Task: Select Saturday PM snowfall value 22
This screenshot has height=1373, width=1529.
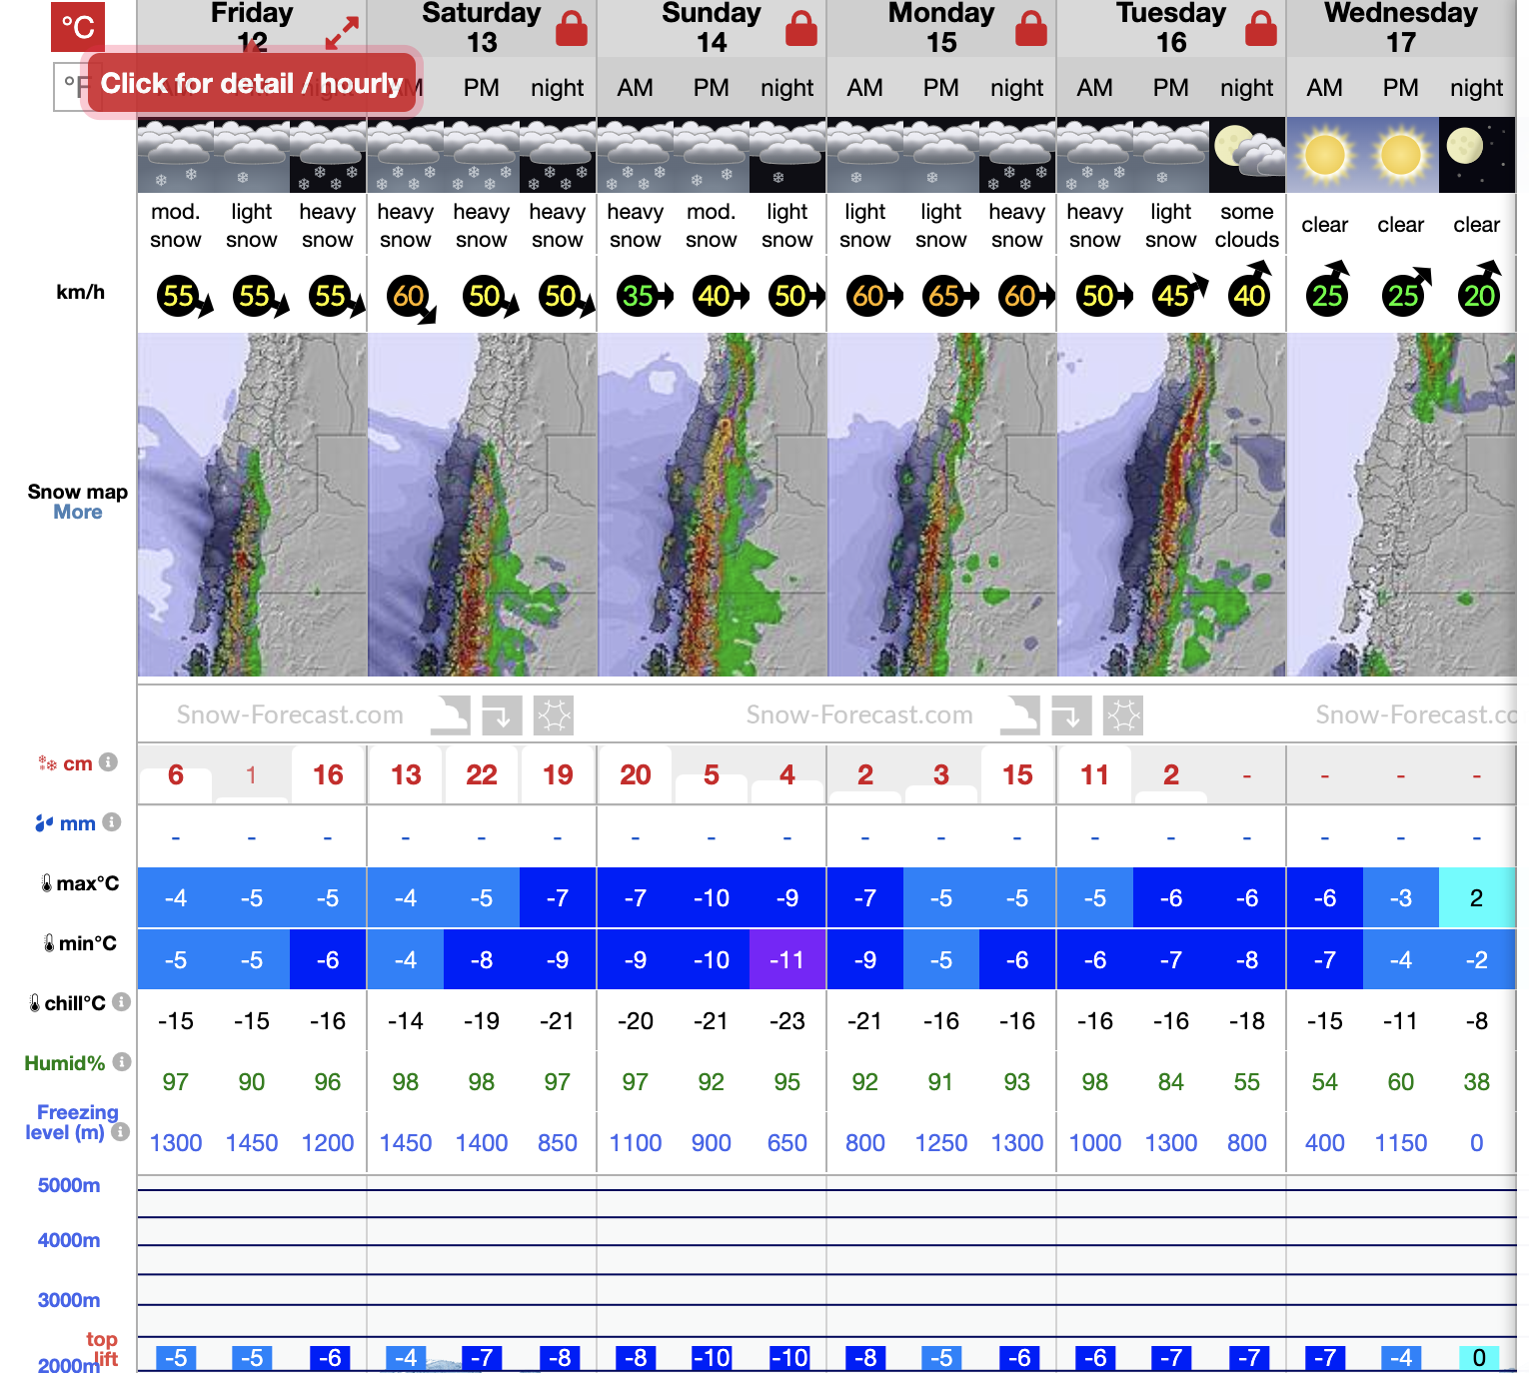Action: point(482,774)
